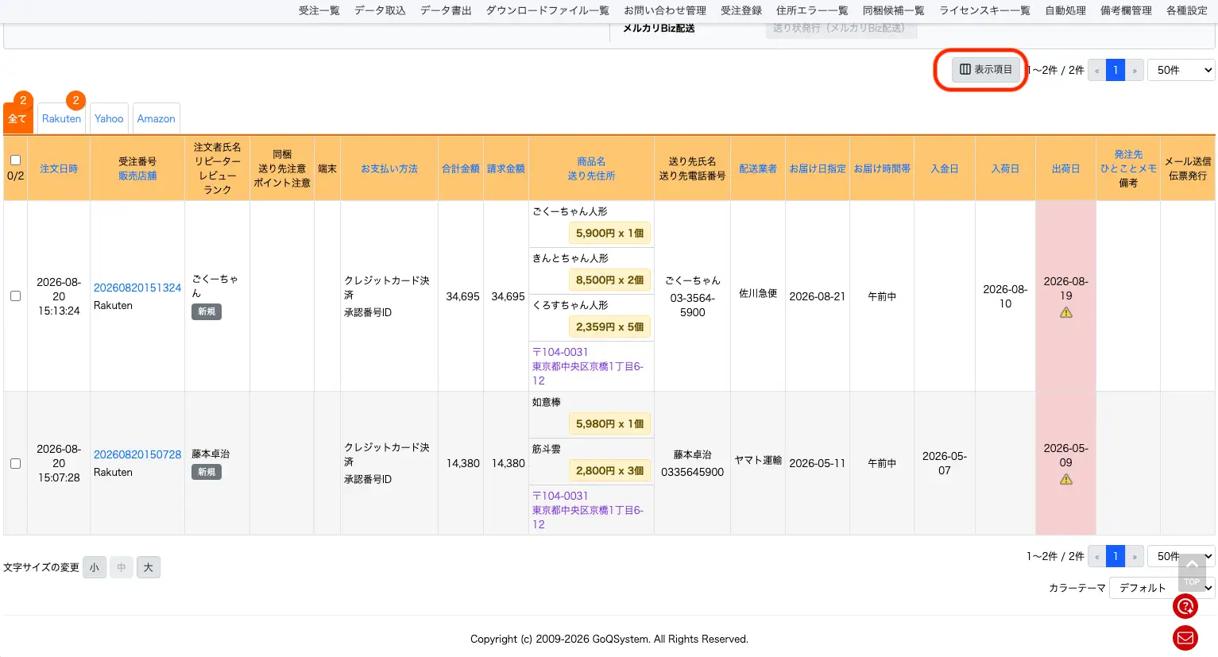Click the 表示項目 column settings button
The width and height of the screenshot is (1218, 657).
tap(986, 70)
